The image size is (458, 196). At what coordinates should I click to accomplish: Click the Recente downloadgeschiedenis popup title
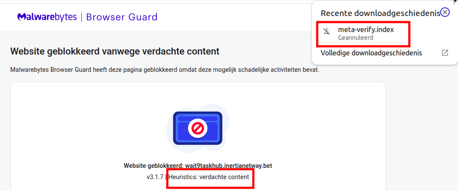click(x=380, y=13)
